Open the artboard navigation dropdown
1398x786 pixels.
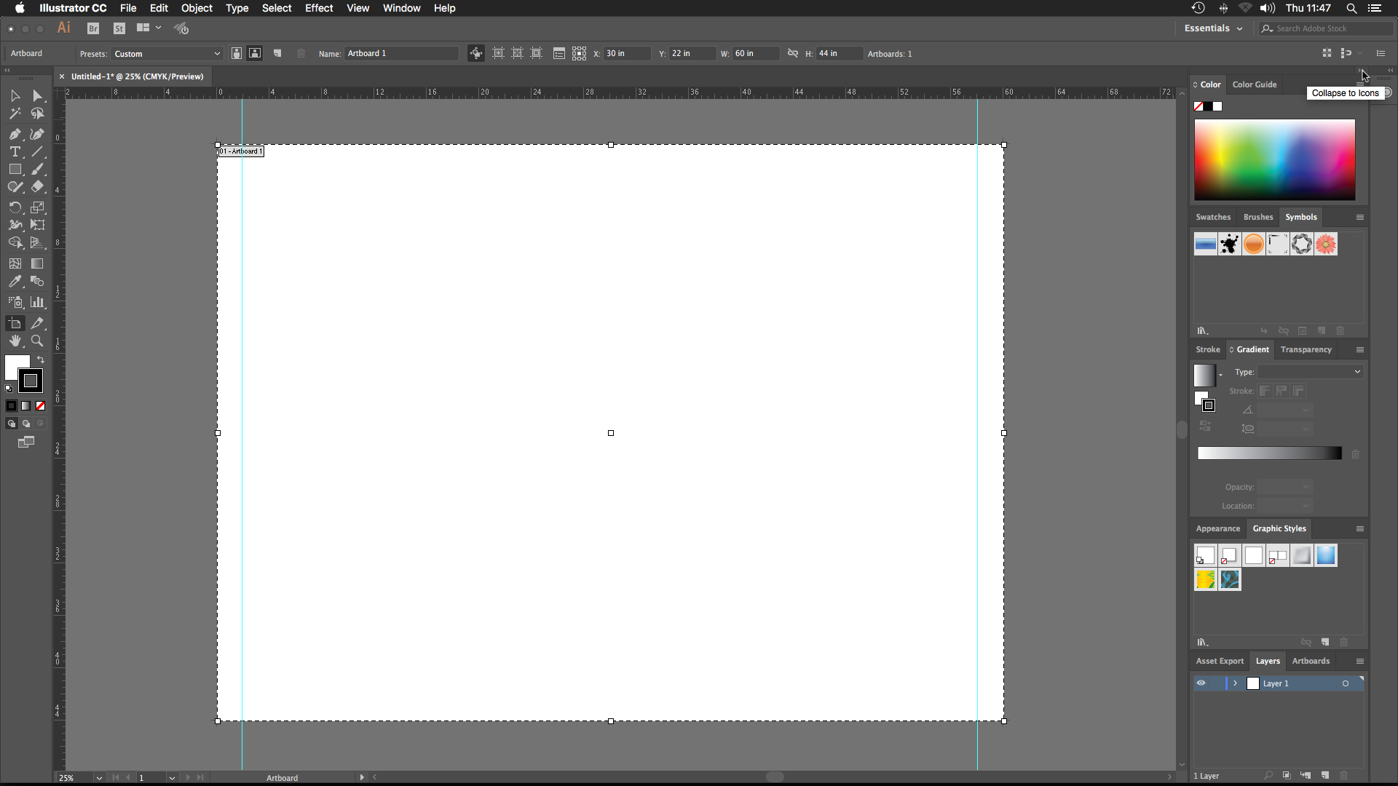tap(172, 778)
